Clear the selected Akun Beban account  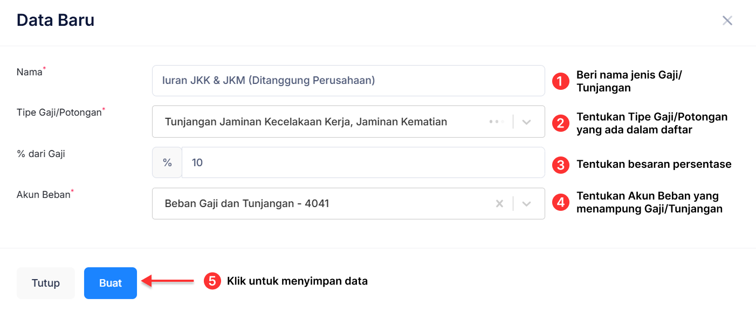pos(499,203)
